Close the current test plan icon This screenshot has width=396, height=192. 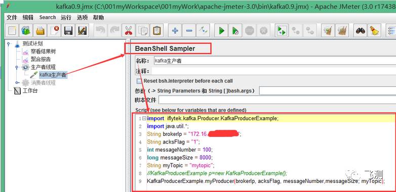pyautogui.click(x=54, y=31)
